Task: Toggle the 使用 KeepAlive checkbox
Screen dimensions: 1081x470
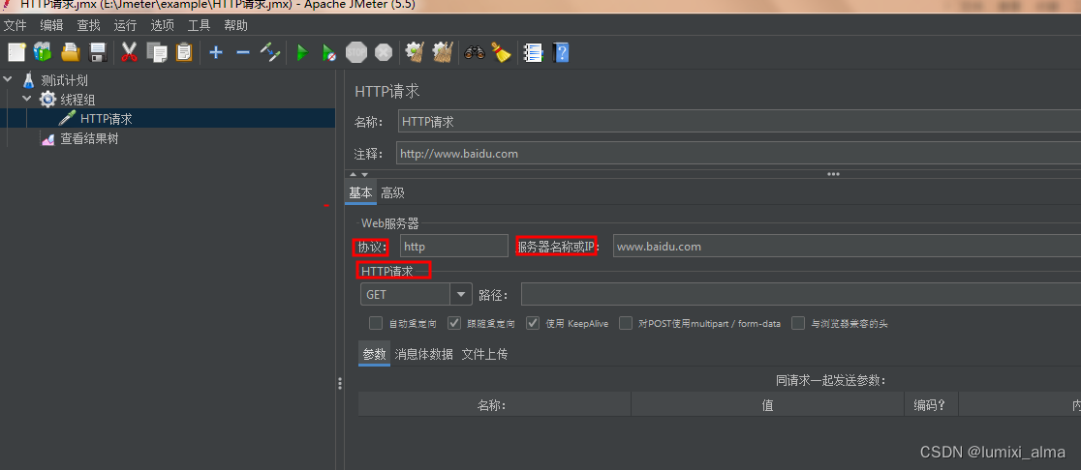Action: pos(533,323)
